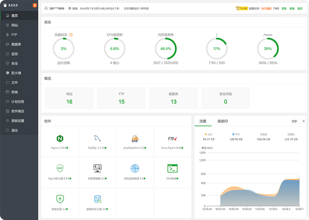This screenshot has height=220, width=309.
Task: Open the Nginx 1.19.8 software icon
Action: tap(60, 139)
